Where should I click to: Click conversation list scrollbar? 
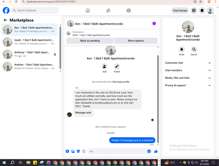(60, 47)
